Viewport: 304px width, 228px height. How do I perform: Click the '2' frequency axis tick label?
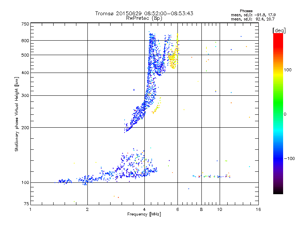(x=87, y=209)
